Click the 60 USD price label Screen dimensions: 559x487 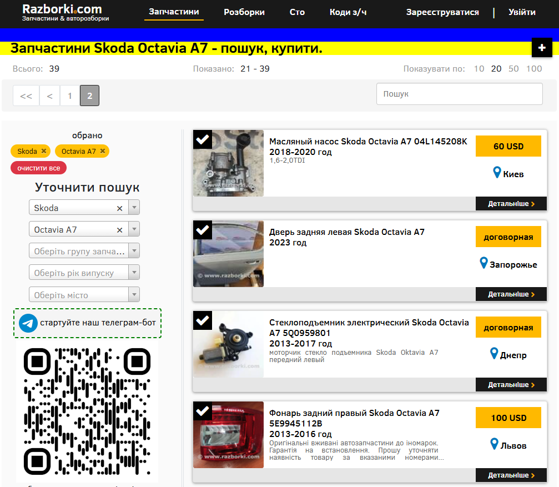[x=508, y=146]
